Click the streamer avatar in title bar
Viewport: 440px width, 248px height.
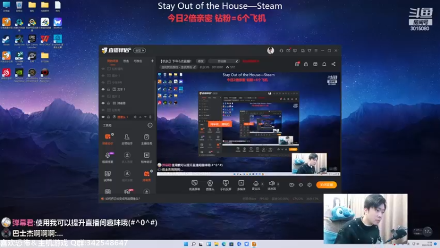click(271, 51)
